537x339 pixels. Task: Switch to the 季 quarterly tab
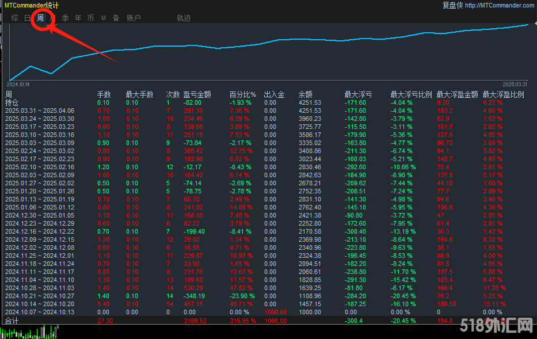click(x=65, y=18)
